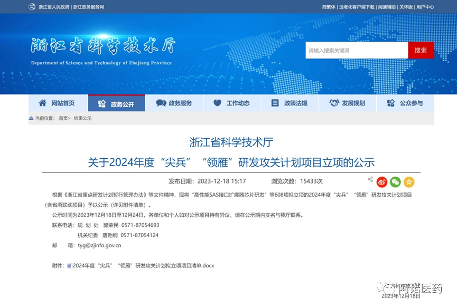
Task: Open the 网站首页 home tab
Action: tap(57, 103)
